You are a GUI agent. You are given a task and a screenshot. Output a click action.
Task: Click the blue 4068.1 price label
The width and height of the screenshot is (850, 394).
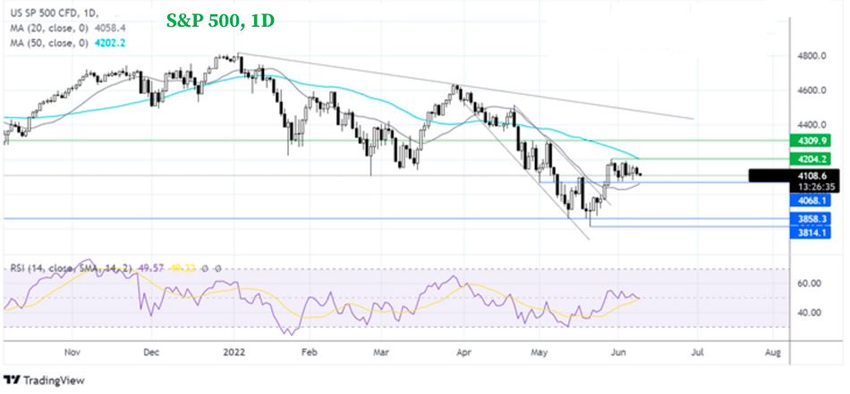click(812, 201)
